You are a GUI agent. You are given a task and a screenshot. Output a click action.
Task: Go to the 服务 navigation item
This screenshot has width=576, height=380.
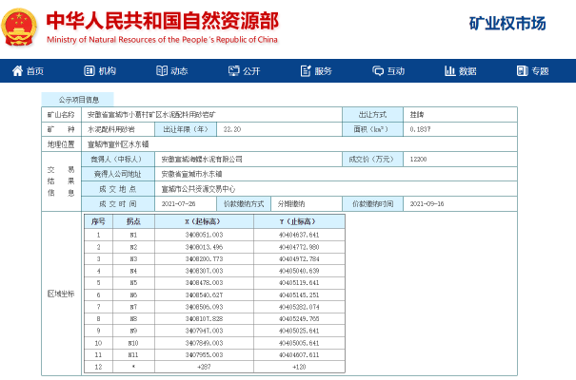pos(323,71)
